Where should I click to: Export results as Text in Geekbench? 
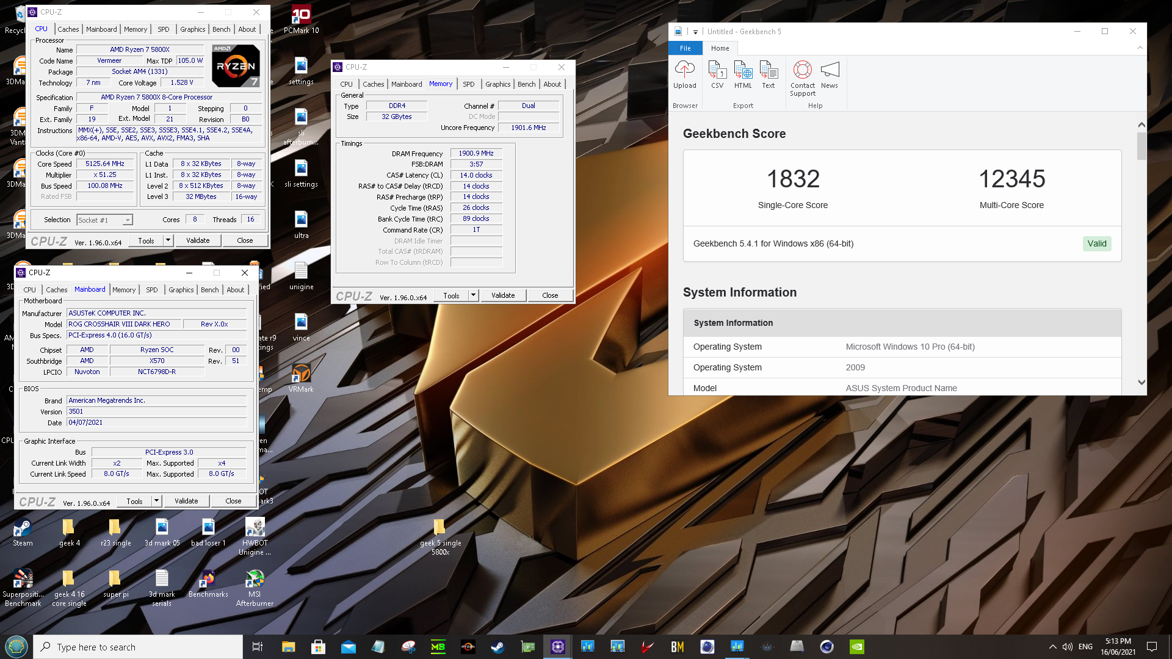(x=769, y=74)
